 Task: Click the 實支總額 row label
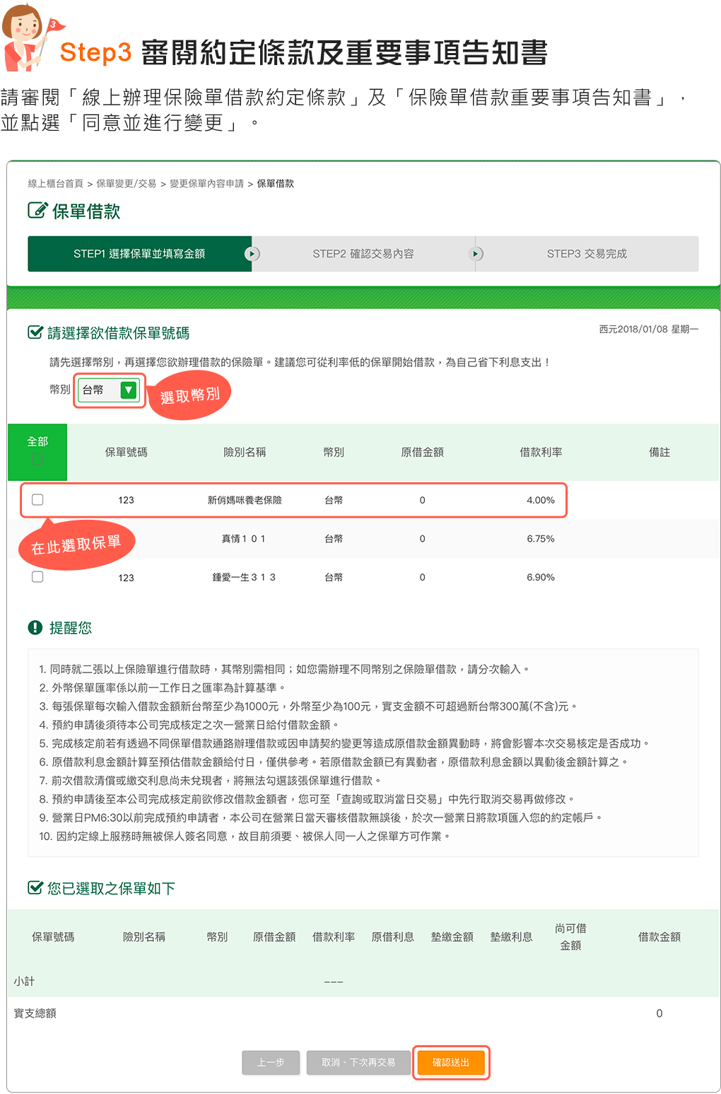pos(35,1013)
